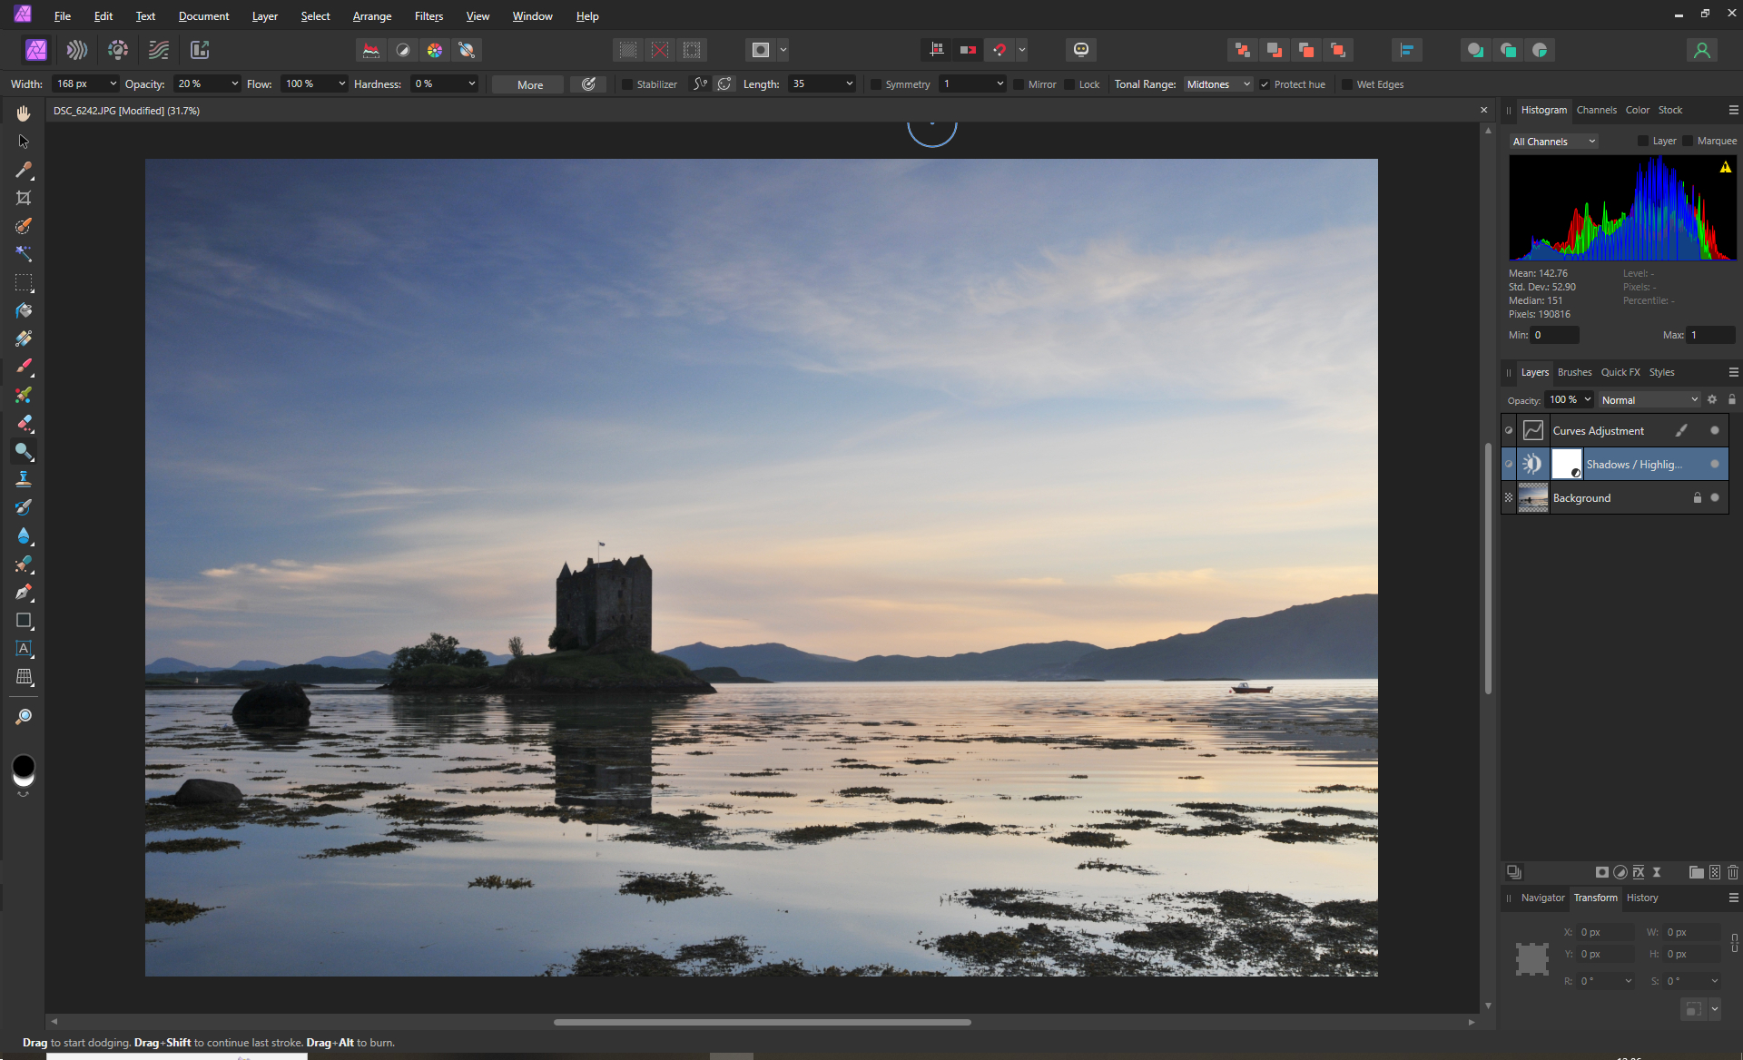Select the Blur (droplet) tool
1743x1060 pixels.
point(24,535)
